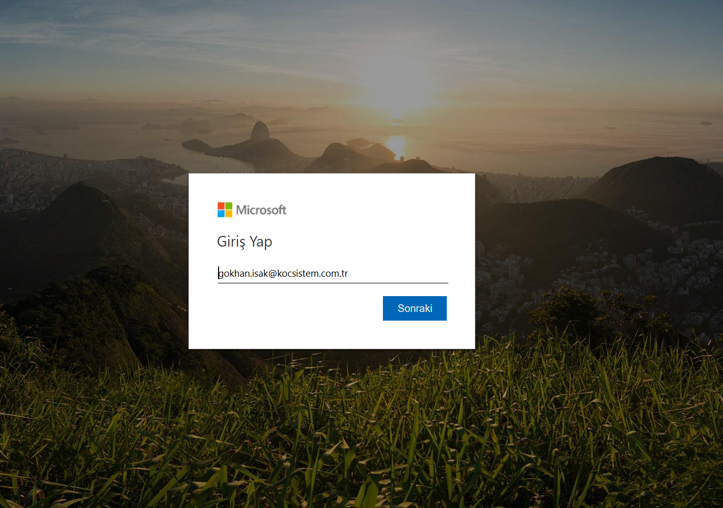Click the Sonraki button

(x=415, y=308)
